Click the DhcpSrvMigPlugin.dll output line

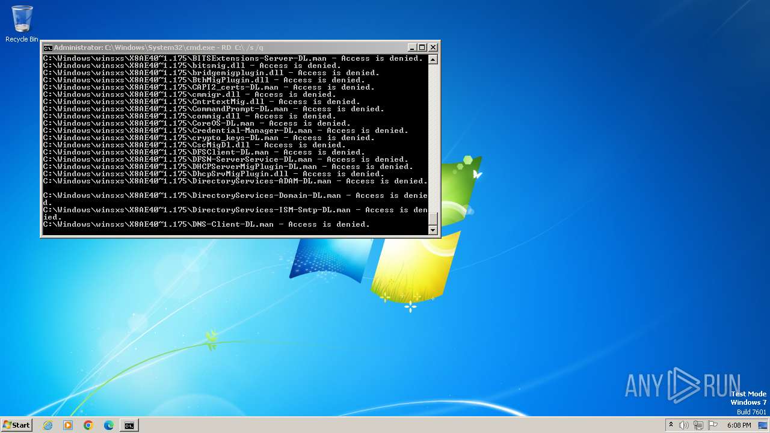pos(214,174)
